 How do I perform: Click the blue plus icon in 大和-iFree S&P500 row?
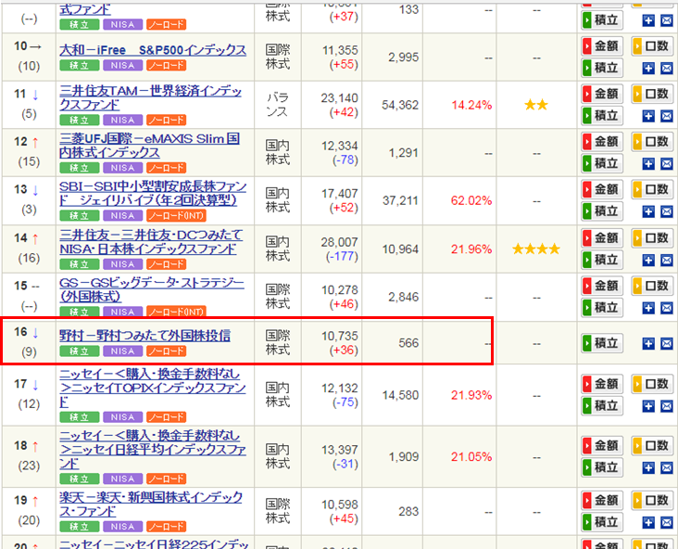click(x=648, y=69)
